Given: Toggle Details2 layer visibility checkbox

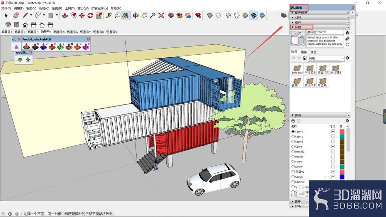Looking at the screenshot, I should pyautogui.click(x=333, y=151).
